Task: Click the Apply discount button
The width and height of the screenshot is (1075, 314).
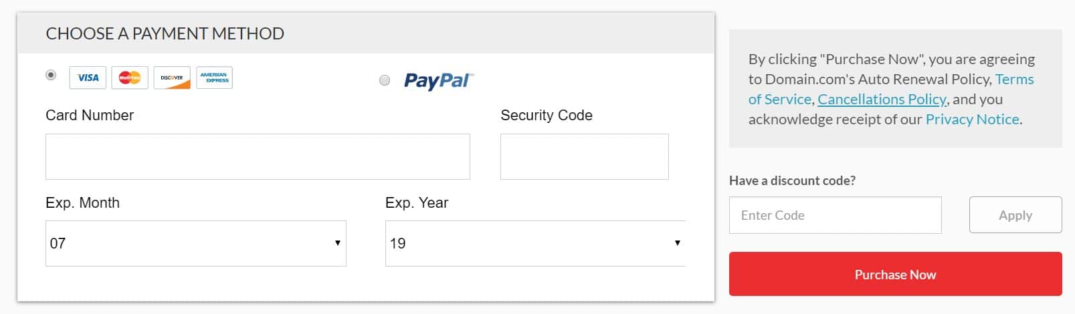Action: pyautogui.click(x=1015, y=215)
